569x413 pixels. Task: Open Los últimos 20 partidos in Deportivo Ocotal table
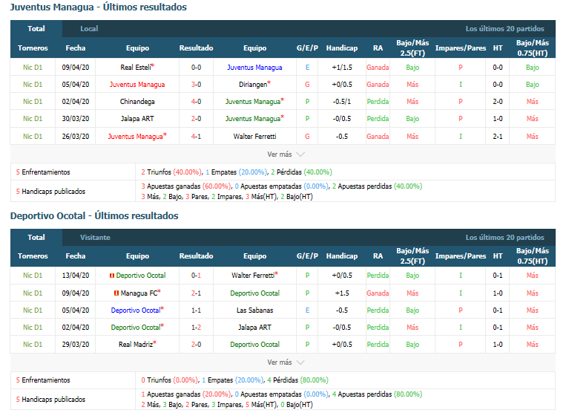pyautogui.click(x=504, y=237)
